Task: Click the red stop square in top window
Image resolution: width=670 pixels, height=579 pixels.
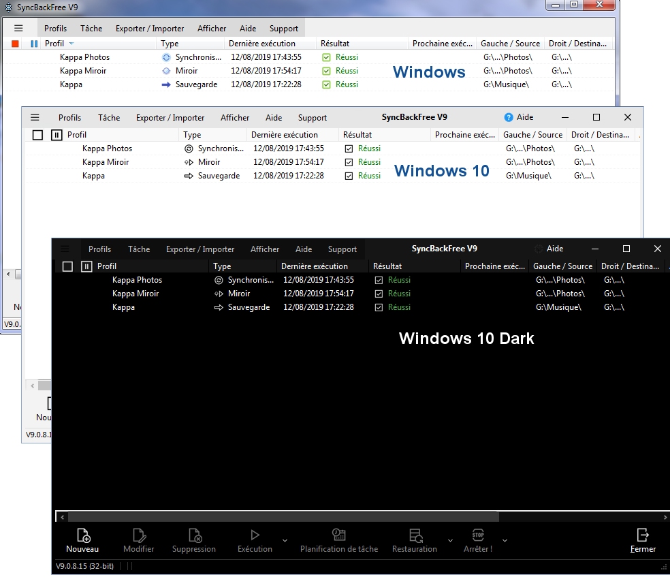Action: (x=16, y=44)
